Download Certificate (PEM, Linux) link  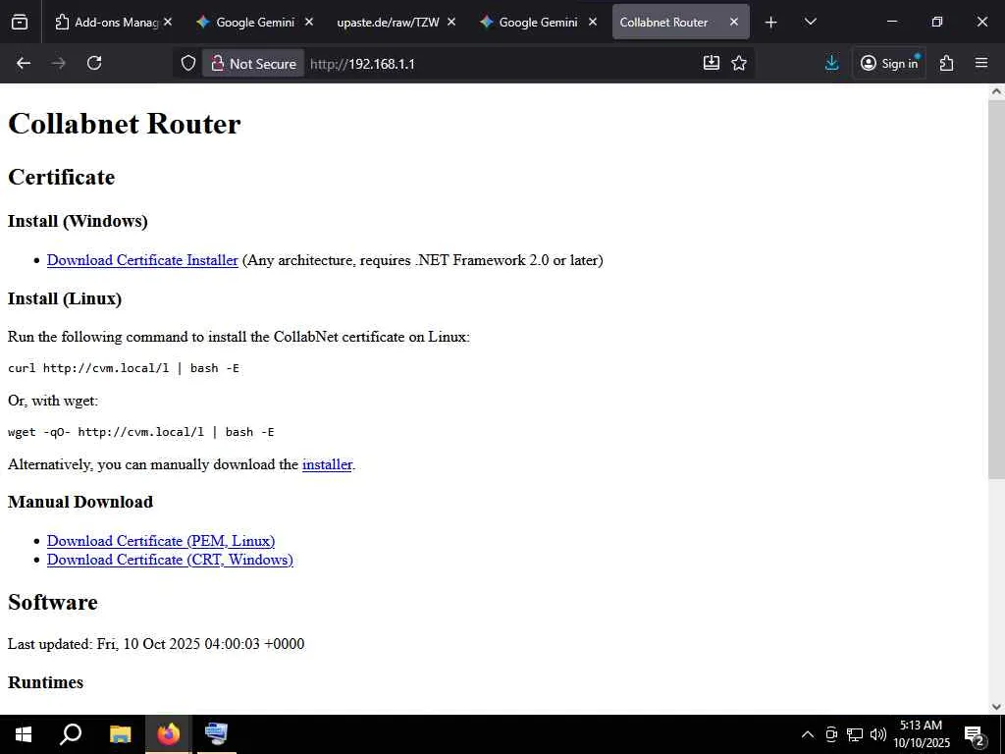pyautogui.click(x=161, y=541)
